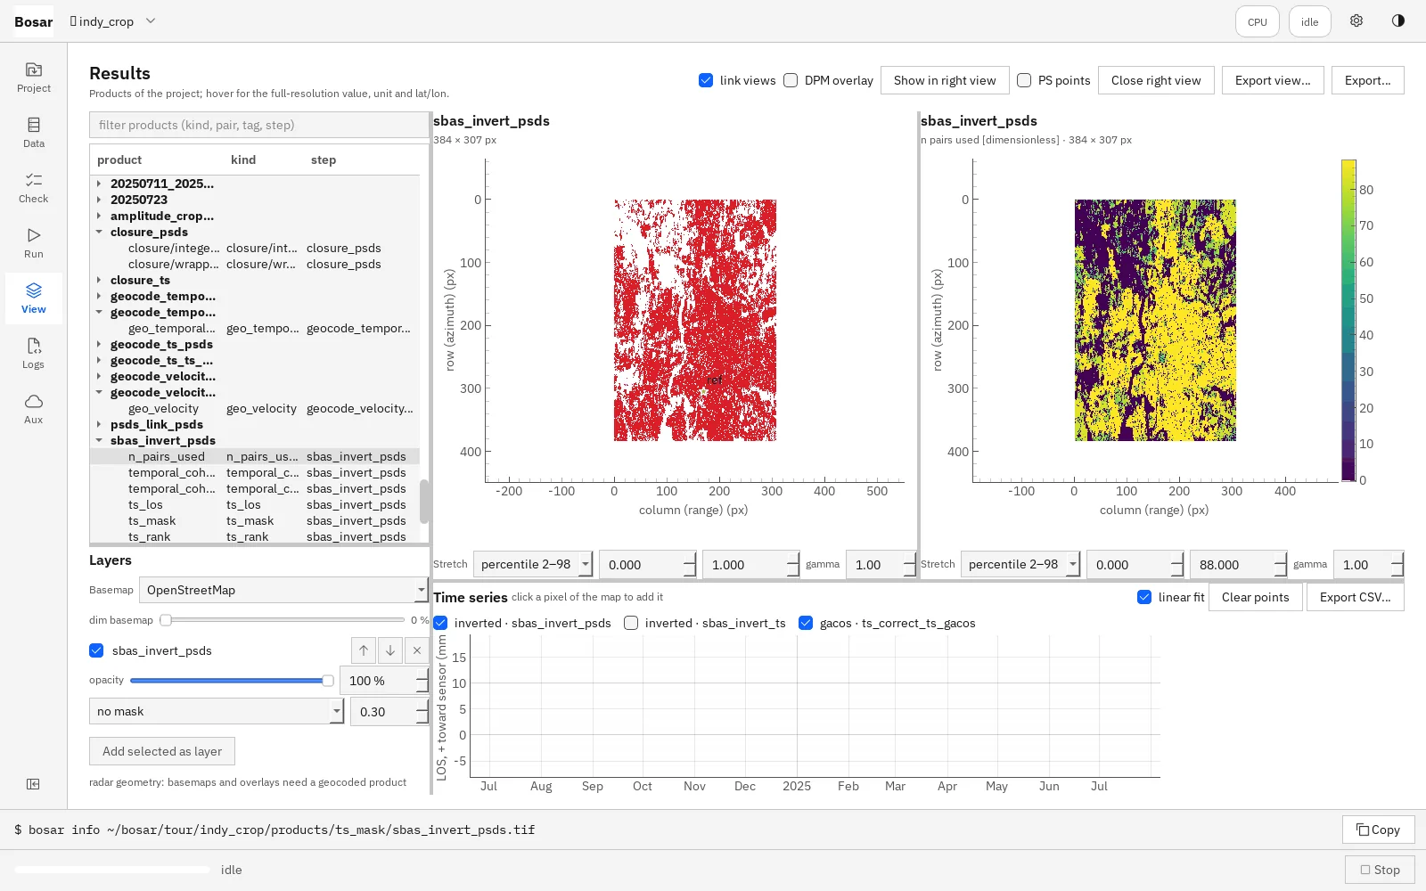Open settings gear in top bar
This screenshot has height=891, width=1426.
tap(1356, 21)
